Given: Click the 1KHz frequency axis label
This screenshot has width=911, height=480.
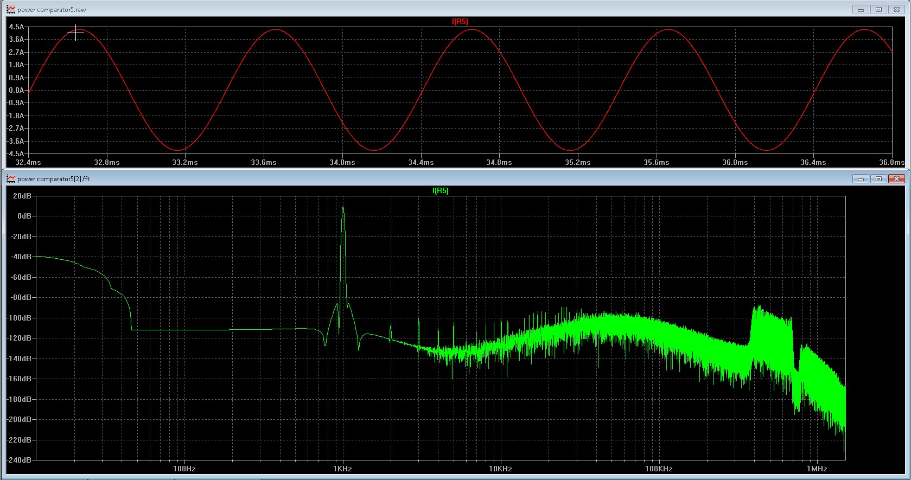Looking at the screenshot, I should coord(342,469).
